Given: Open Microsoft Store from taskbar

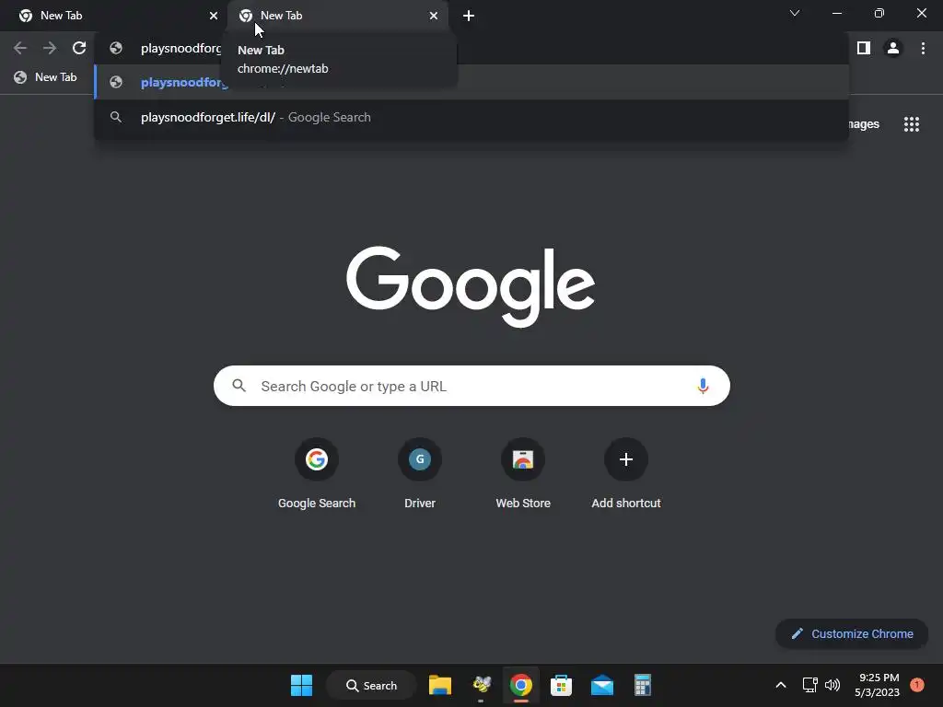Looking at the screenshot, I should 561,685.
